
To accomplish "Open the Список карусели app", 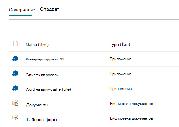I will point(42,75).
